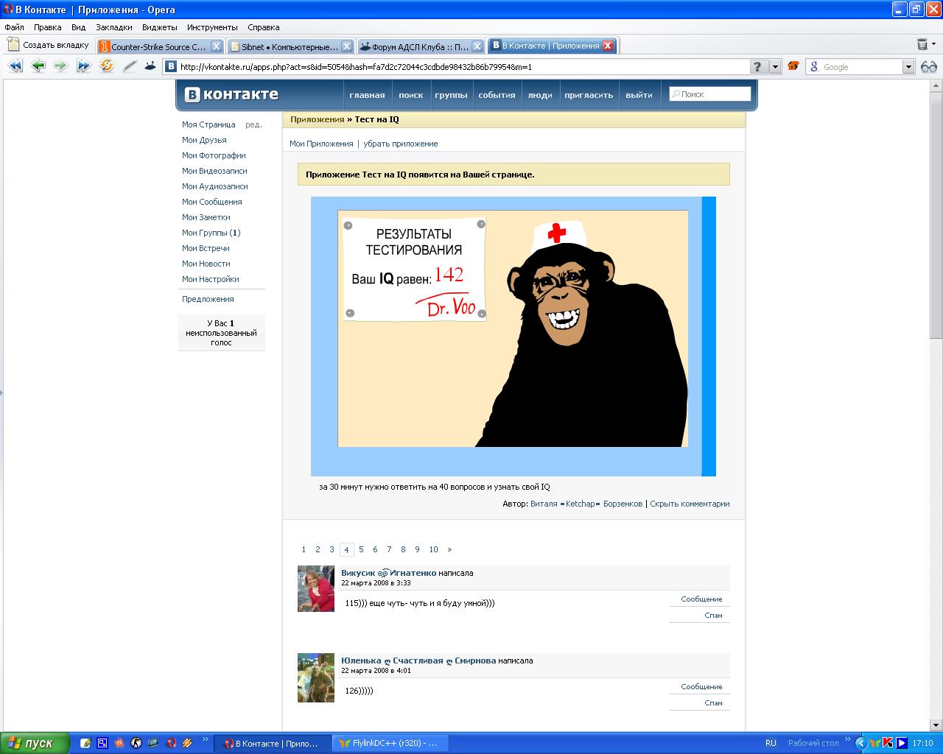Expand hidden tray icons arrow
Screen dimensions: 943x754
tap(860, 743)
